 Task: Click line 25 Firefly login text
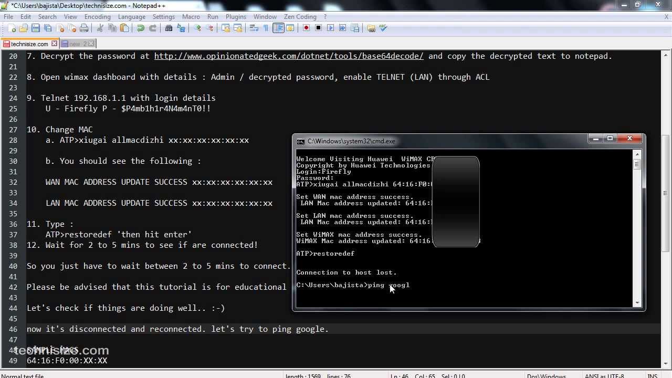128,109
